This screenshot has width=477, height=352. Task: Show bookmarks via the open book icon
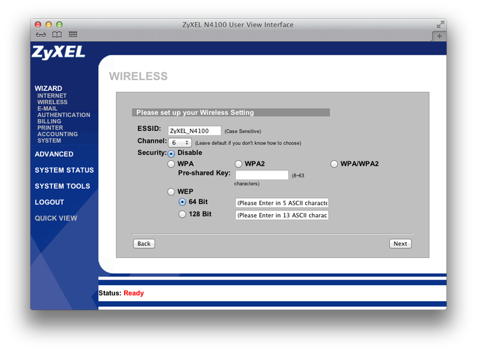57,35
